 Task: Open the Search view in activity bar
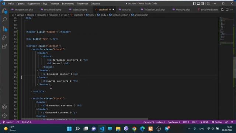(x=4, y=20)
